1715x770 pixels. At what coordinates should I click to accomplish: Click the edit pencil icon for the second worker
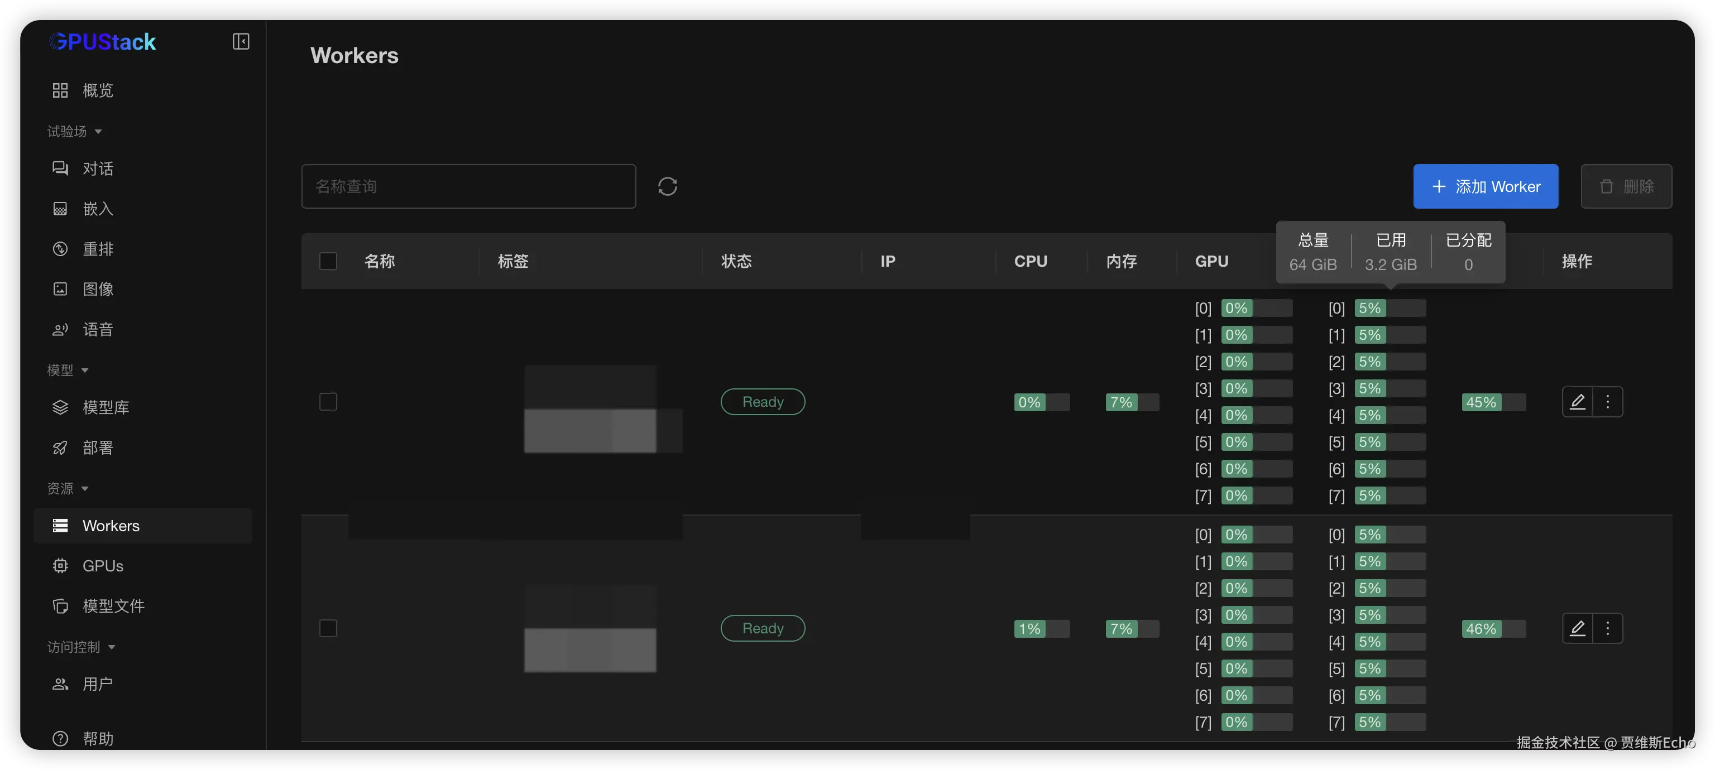coord(1577,628)
